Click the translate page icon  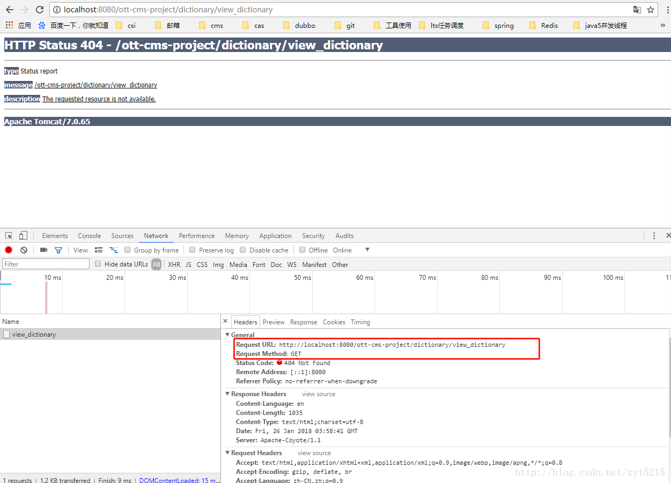637,10
